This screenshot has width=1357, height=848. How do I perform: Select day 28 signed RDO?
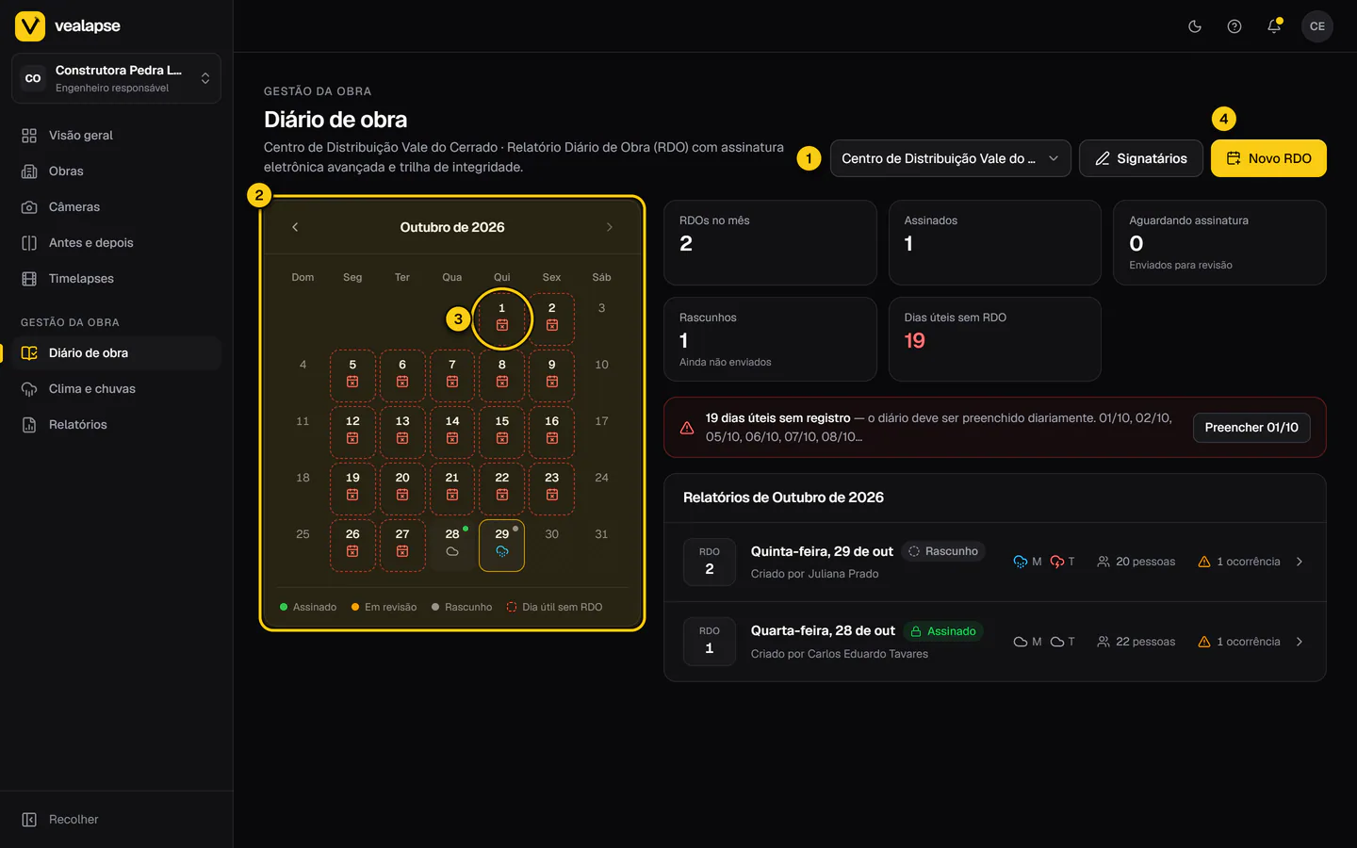click(x=452, y=545)
